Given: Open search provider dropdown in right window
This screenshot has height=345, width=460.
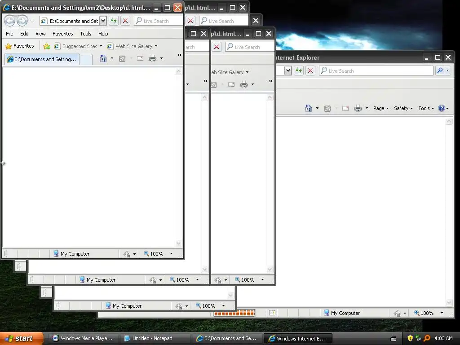Looking at the screenshot, I should point(448,71).
